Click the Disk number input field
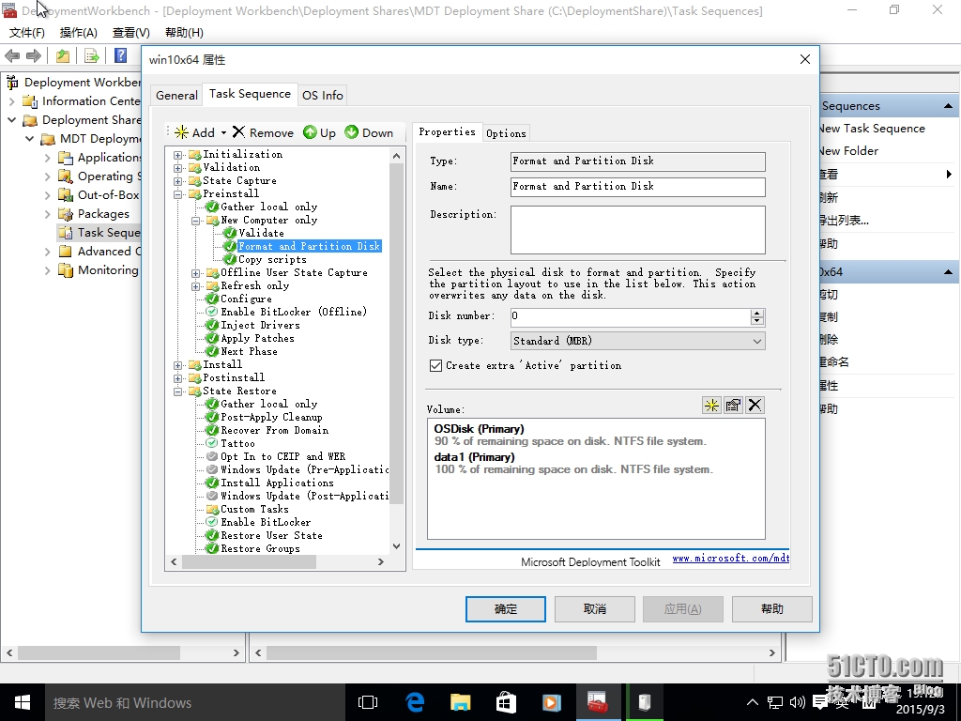961x721 pixels. tap(630, 316)
